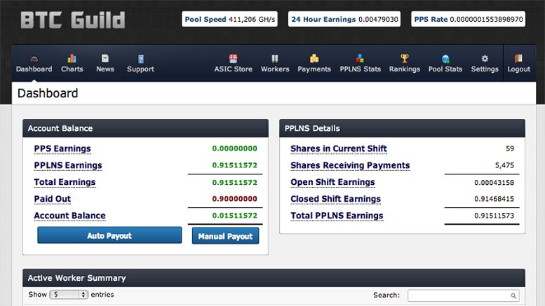Viewport: 545px width, 306px height.
Task: Open Total PPLNS Earnings link
Action: click(337, 216)
